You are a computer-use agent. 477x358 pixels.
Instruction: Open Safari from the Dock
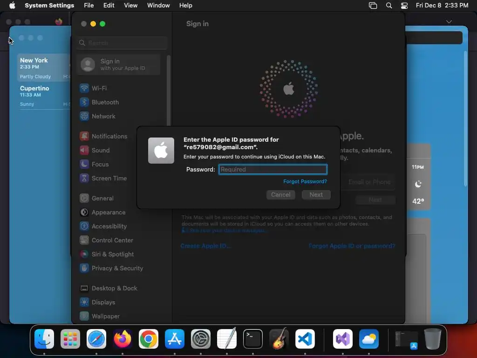click(96, 339)
